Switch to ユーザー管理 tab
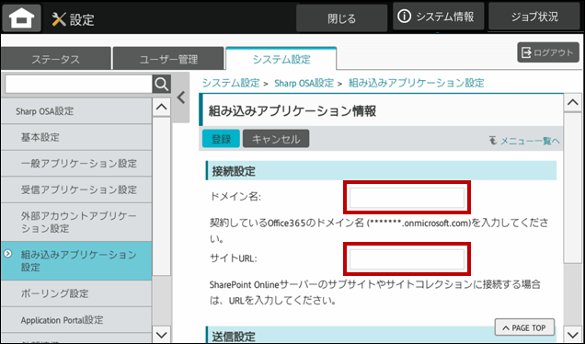 pos(168,59)
